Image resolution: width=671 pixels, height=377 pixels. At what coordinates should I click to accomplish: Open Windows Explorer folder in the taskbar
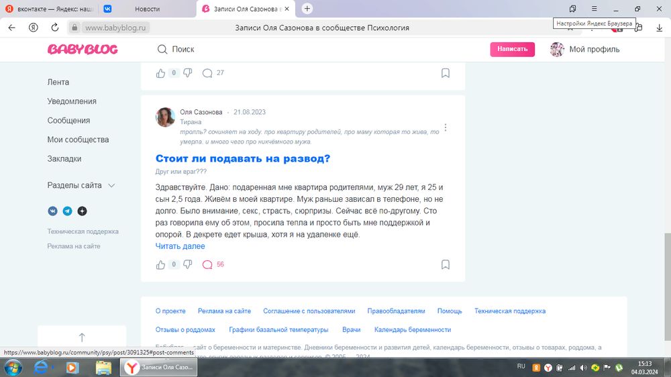coord(103,367)
